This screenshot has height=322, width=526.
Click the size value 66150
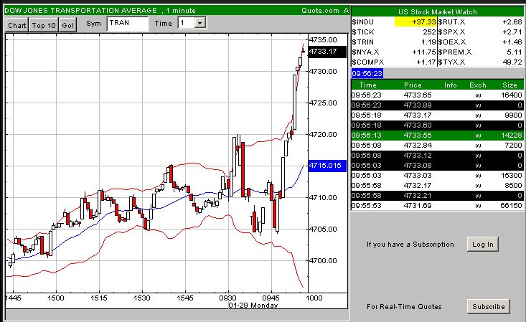(511, 206)
